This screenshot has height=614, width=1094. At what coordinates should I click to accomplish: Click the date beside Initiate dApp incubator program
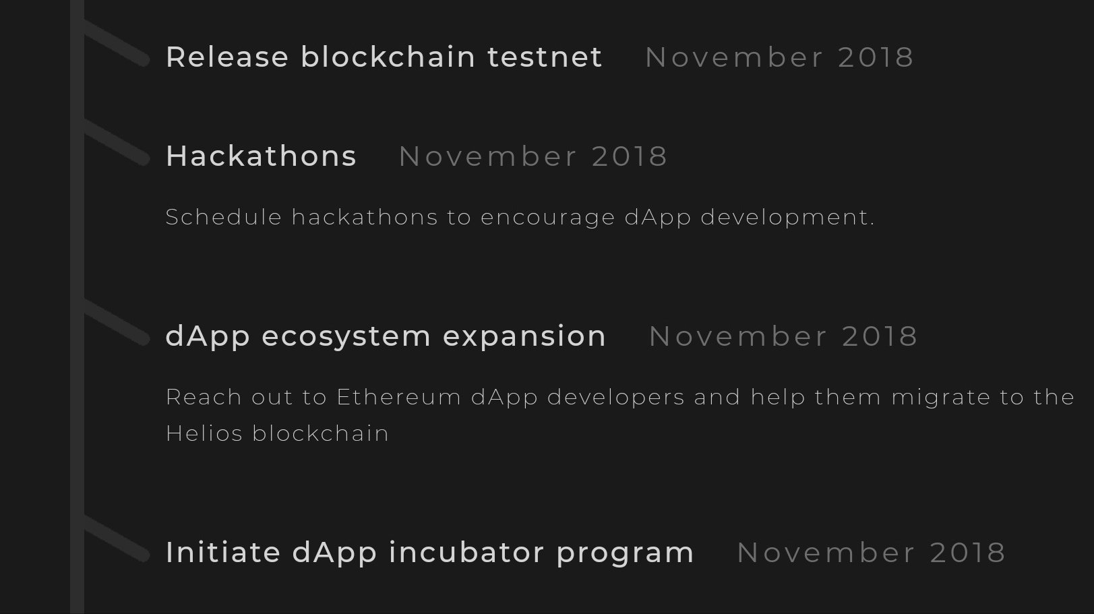(x=871, y=553)
